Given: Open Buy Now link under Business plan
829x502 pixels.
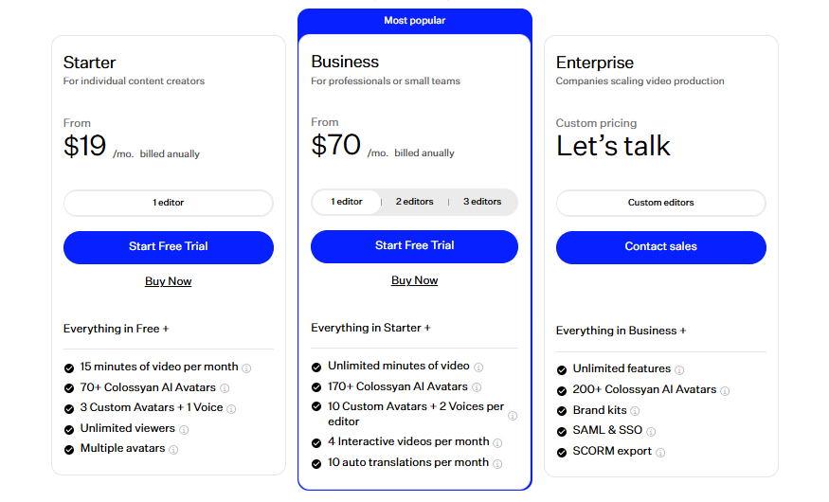Looking at the screenshot, I should click(x=415, y=280).
